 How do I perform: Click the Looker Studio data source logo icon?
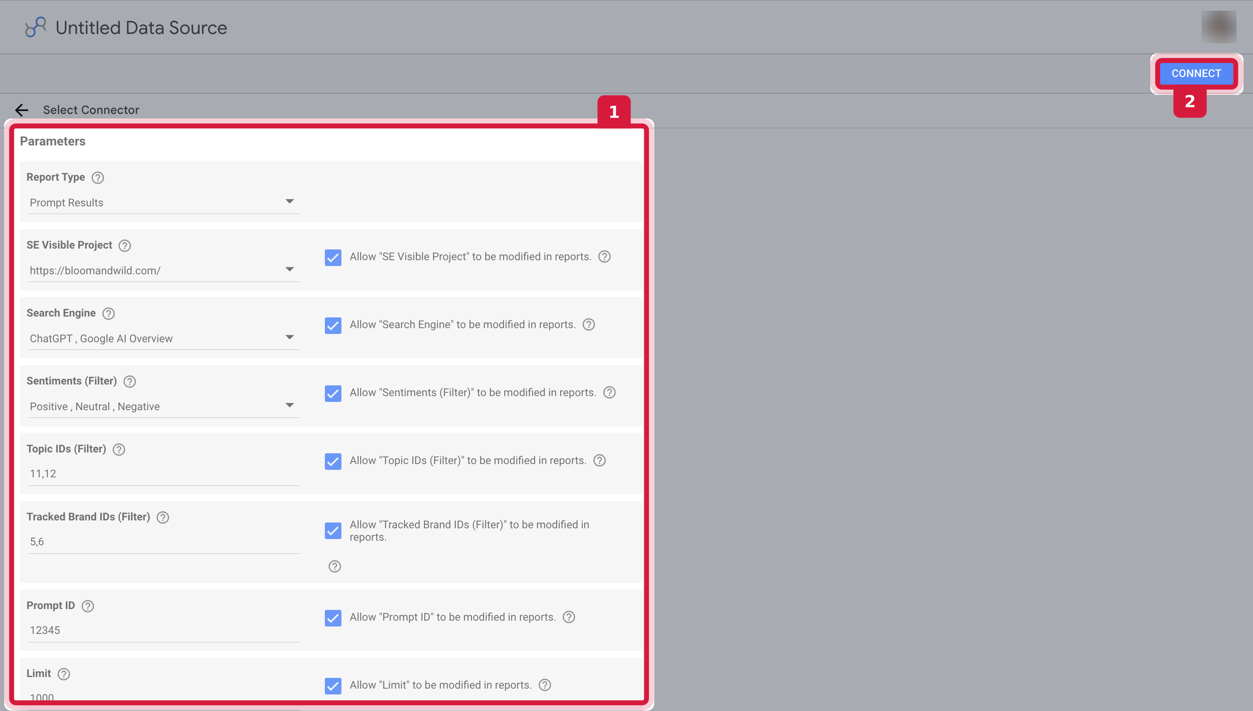click(x=36, y=27)
